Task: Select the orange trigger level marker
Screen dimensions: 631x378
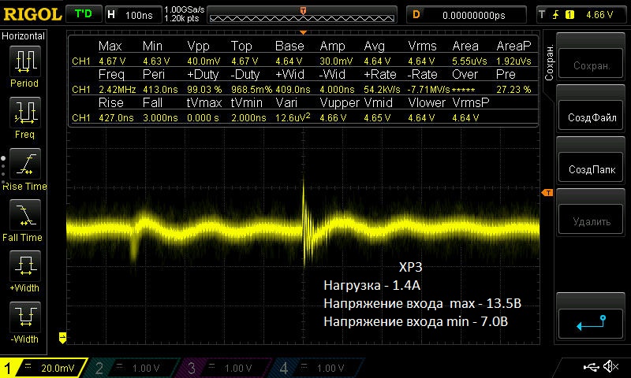Action: coord(546,194)
